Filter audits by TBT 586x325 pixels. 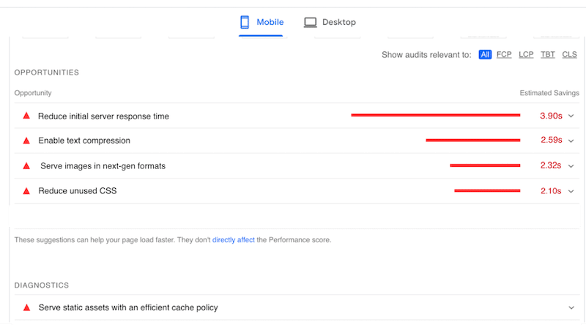(547, 55)
